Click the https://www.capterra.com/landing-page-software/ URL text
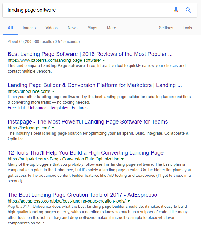This screenshot has width=201, height=229. (x=54, y=60)
